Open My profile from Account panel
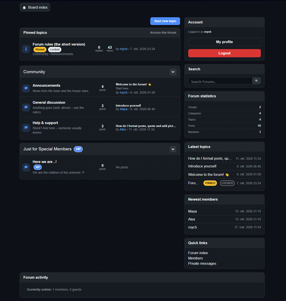286x301 pixels. [x=224, y=42]
